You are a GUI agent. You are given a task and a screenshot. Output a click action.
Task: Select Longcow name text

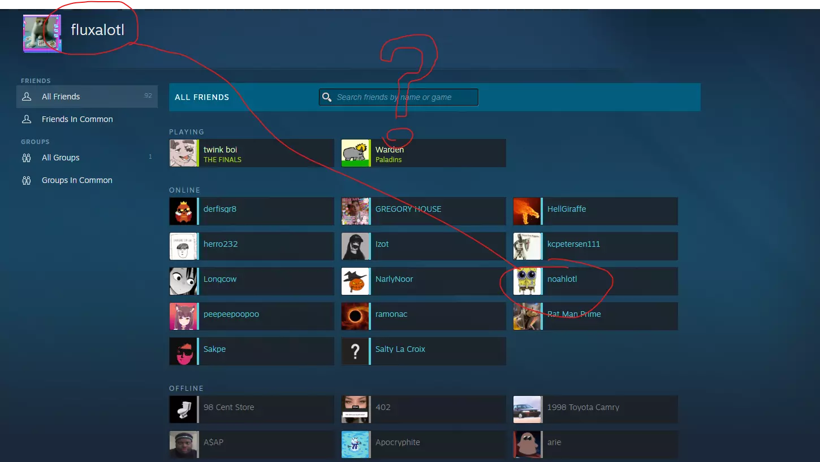220,279
